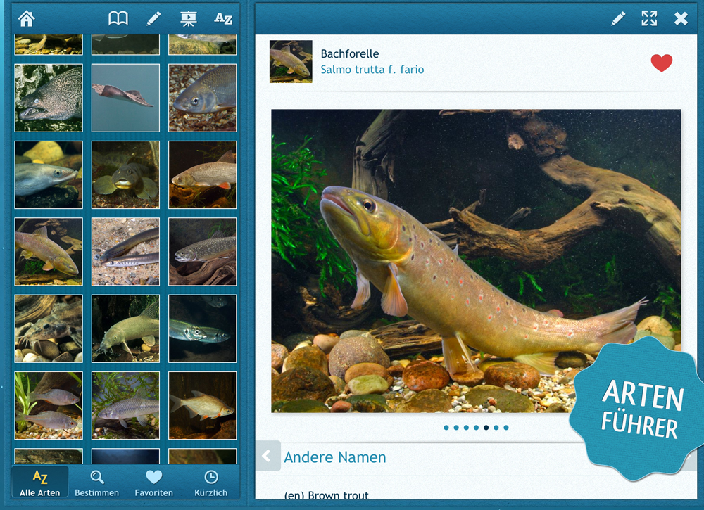Expand the detail view to fullscreen
The image size is (704, 510).
(x=649, y=18)
